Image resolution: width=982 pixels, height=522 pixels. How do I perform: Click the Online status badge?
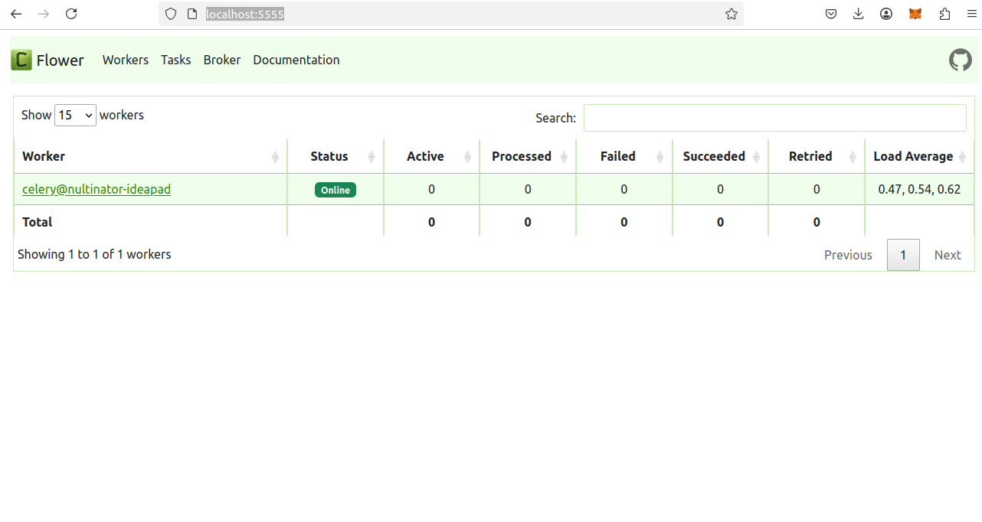click(x=336, y=190)
